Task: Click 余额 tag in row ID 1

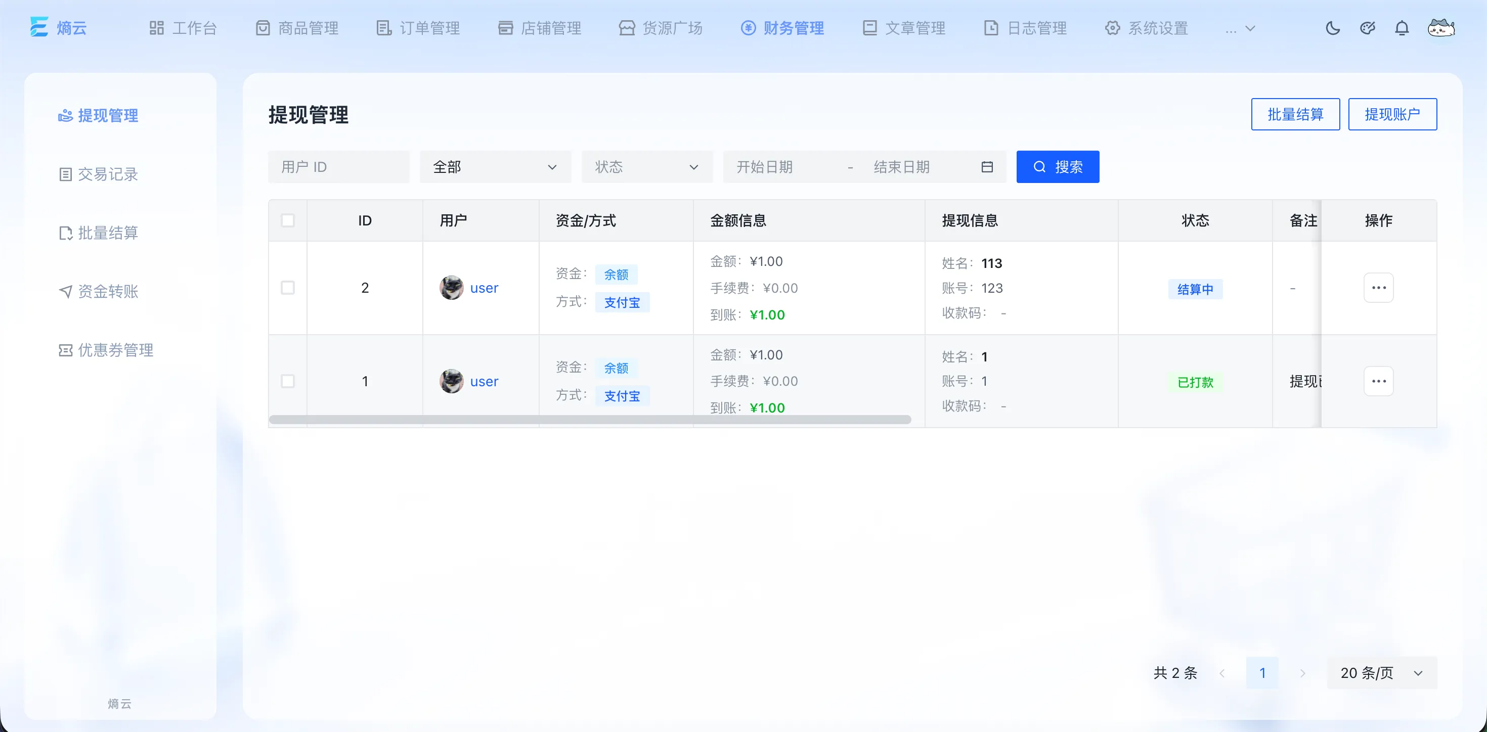Action: [x=616, y=368]
